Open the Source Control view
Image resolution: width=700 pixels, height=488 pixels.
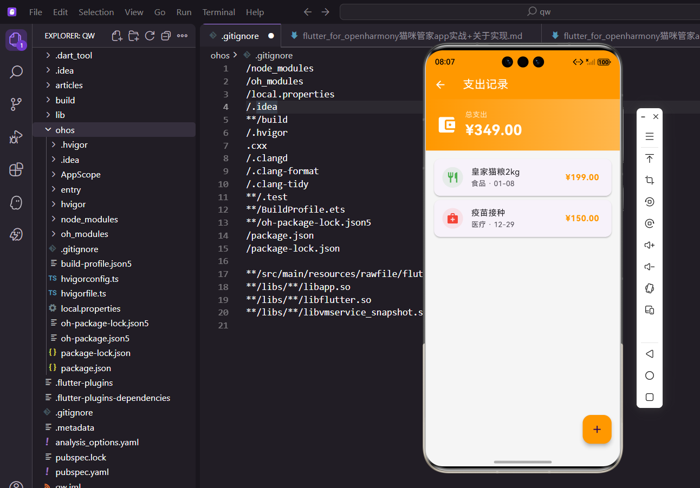tap(16, 104)
